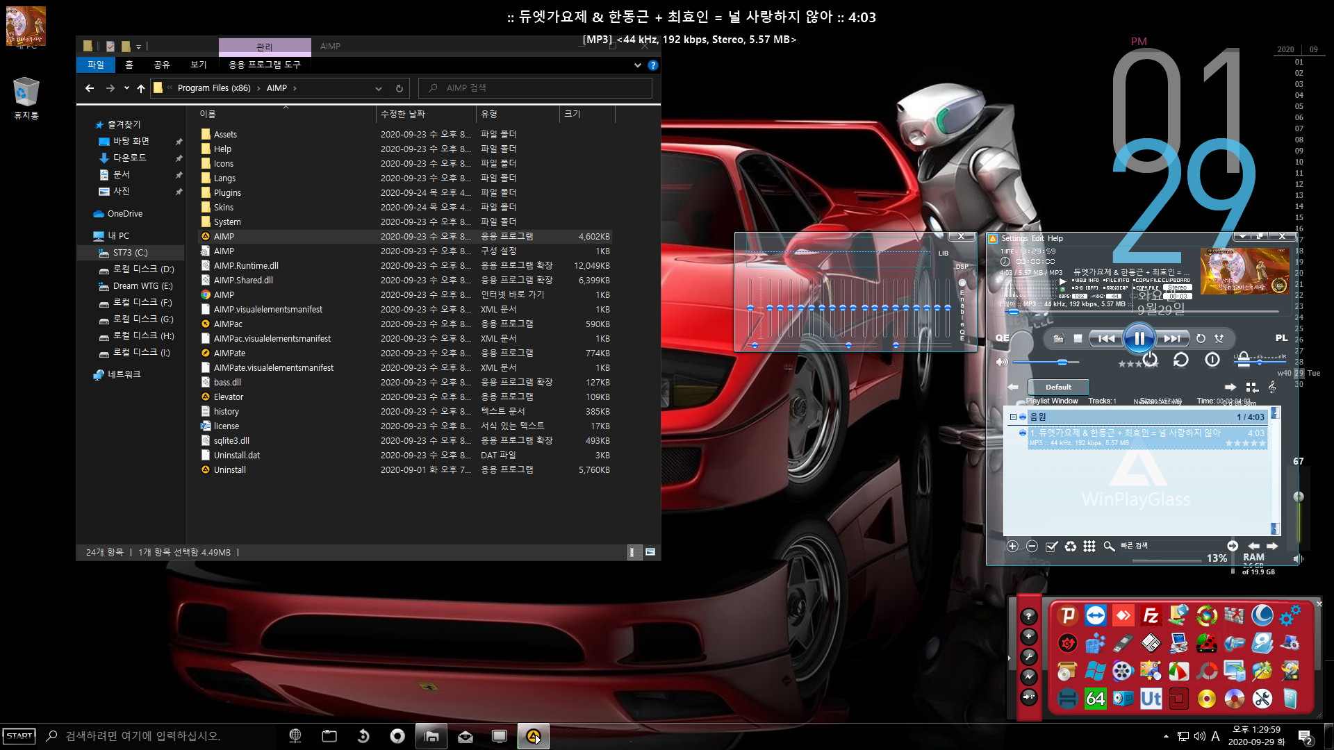Click the grid dots icon in playlist toolbar
Viewport: 1334px width, 750px height.
[x=1089, y=547]
